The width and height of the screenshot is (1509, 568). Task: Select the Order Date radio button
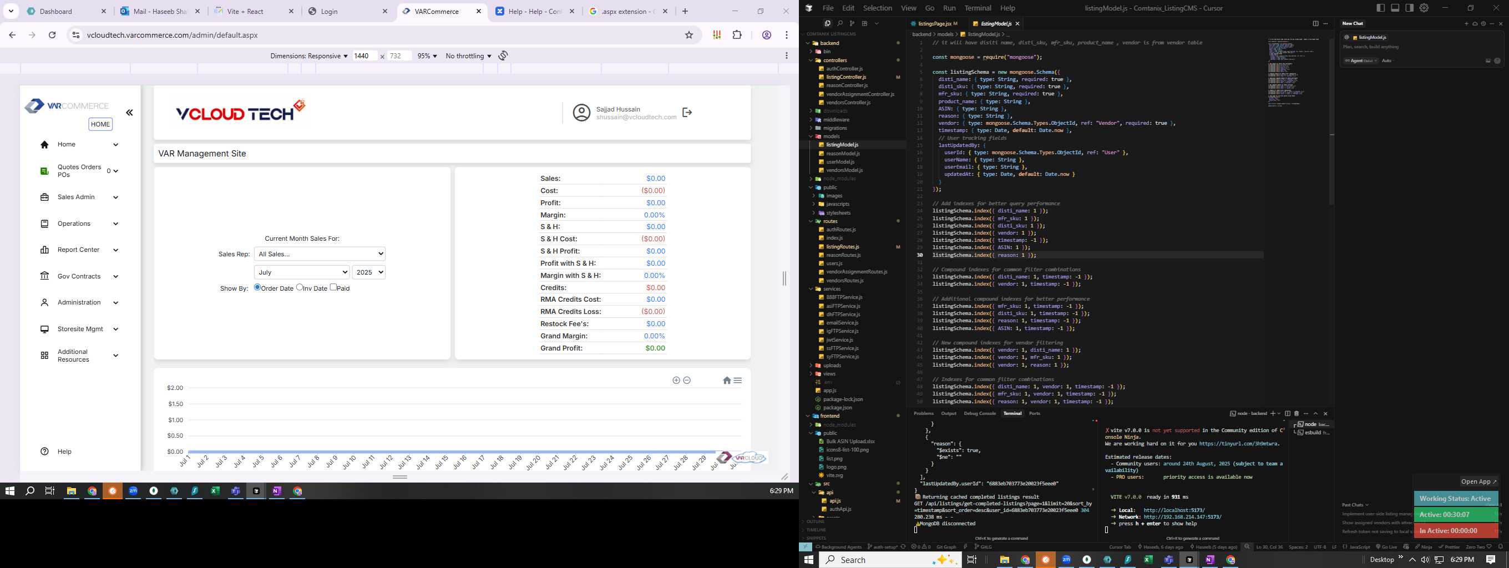pos(257,287)
